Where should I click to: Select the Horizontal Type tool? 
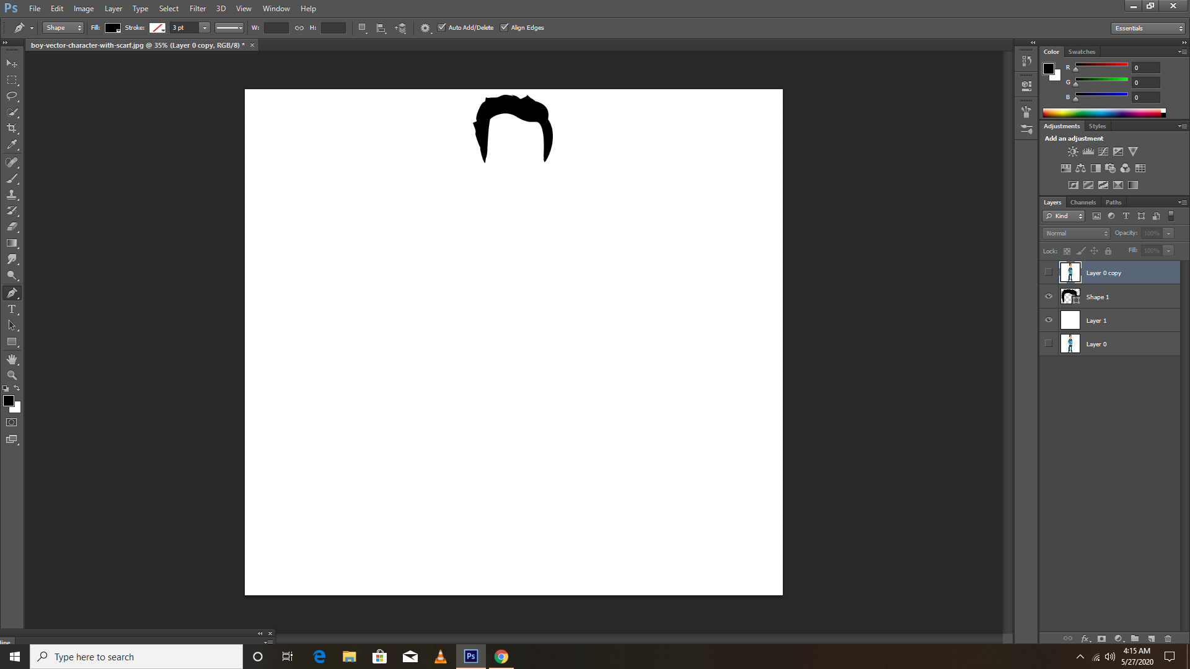pyautogui.click(x=12, y=309)
